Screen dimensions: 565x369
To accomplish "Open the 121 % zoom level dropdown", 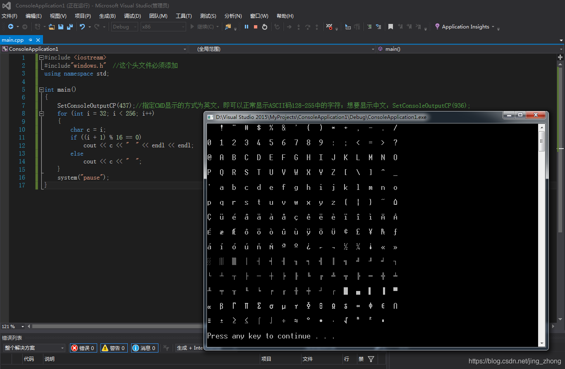I will click(14, 326).
